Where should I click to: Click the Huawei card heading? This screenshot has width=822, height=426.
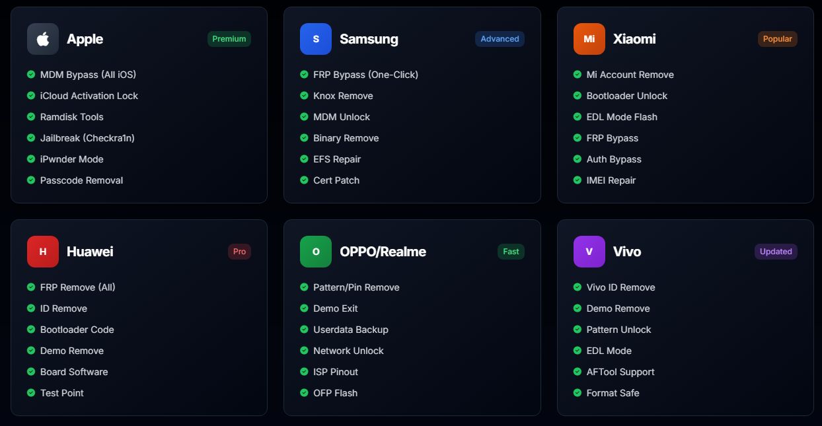[x=90, y=252]
